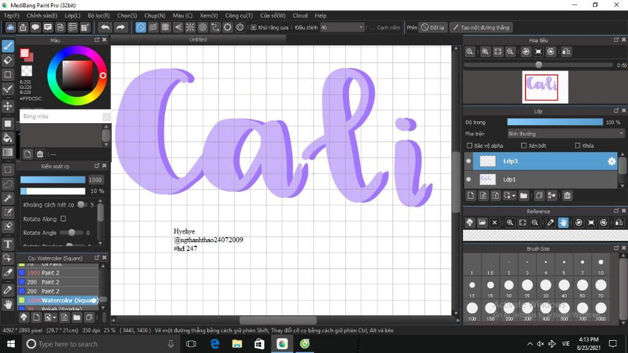
Task: Hide Lớp3 layer visibility
Action: coord(469,161)
